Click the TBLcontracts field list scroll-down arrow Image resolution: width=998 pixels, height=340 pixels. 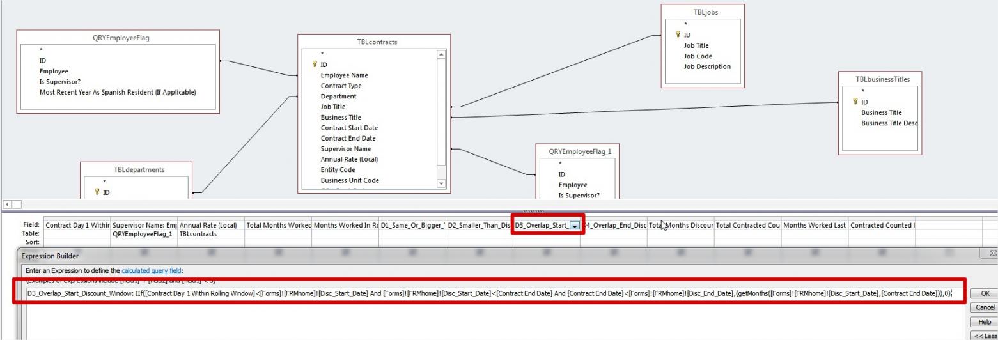[441, 183]
